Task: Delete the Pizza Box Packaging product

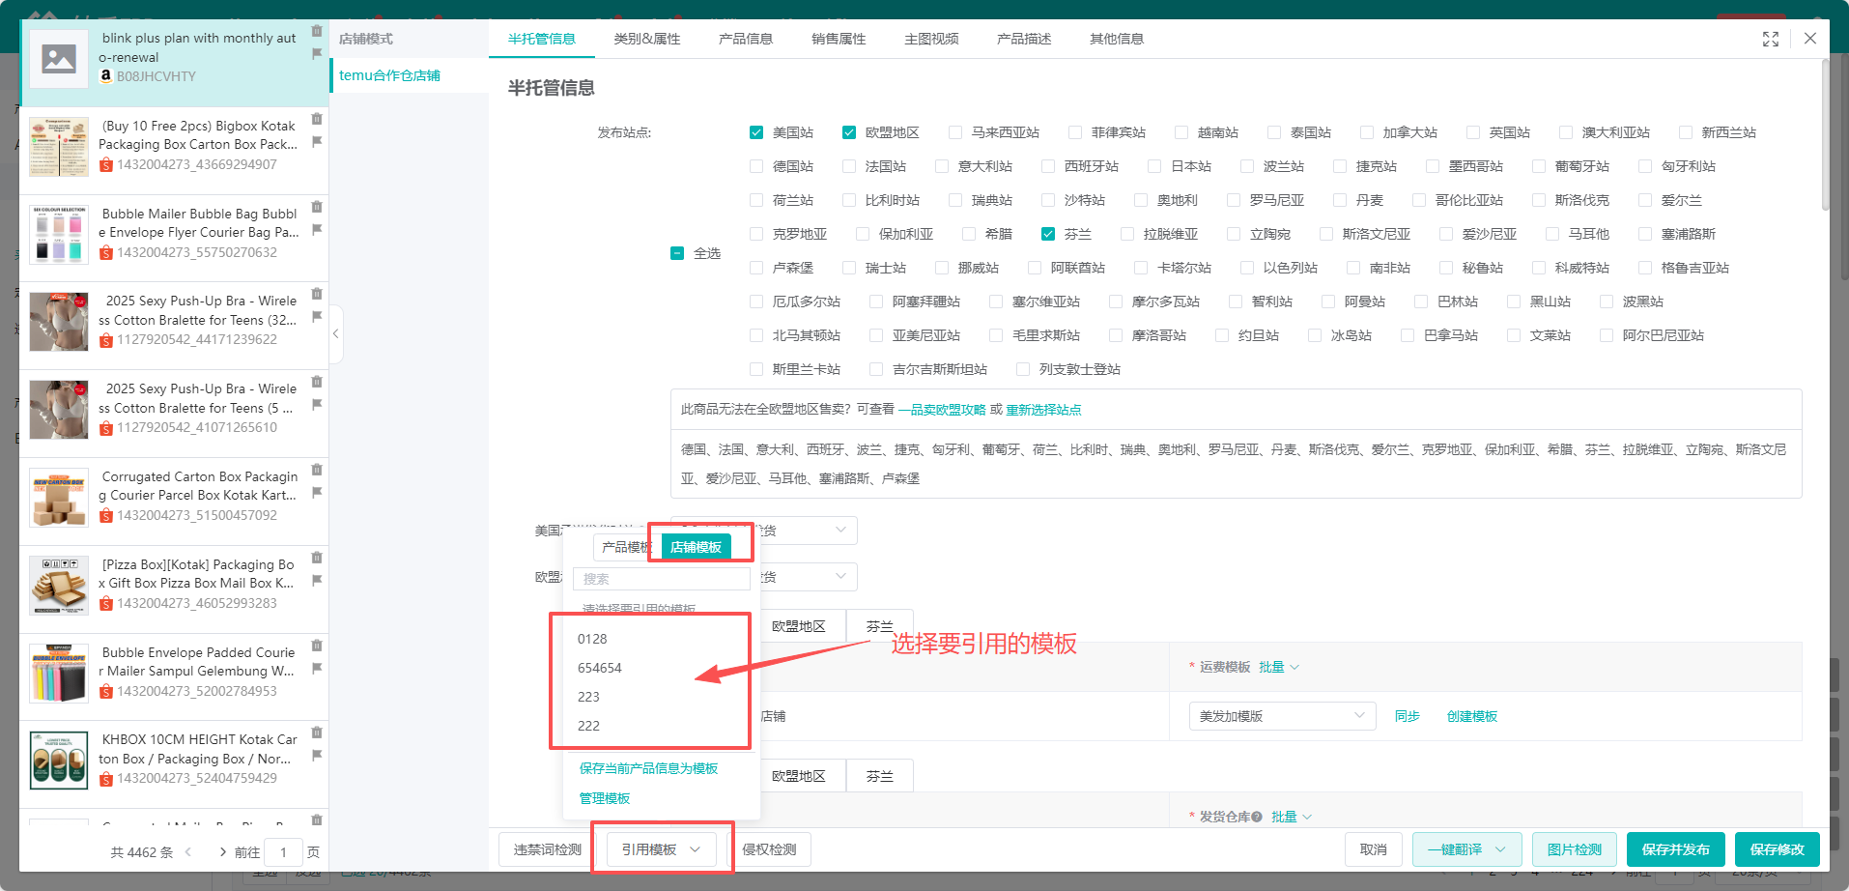Action: point(317,558)
